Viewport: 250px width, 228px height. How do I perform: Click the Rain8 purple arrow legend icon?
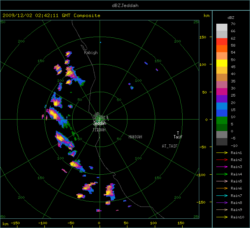point(222,203)
